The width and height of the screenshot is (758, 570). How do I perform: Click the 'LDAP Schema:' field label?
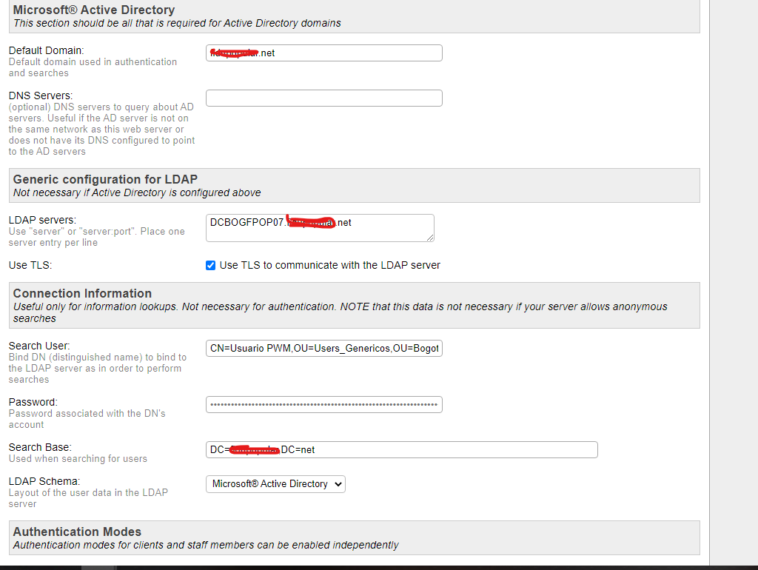pyautogui.click(x=44, y=481)
